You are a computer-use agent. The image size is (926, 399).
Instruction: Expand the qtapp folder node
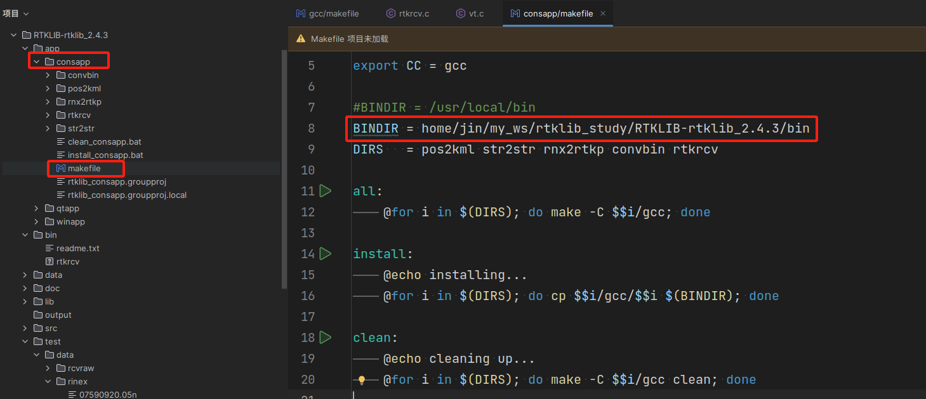point(37,208)
